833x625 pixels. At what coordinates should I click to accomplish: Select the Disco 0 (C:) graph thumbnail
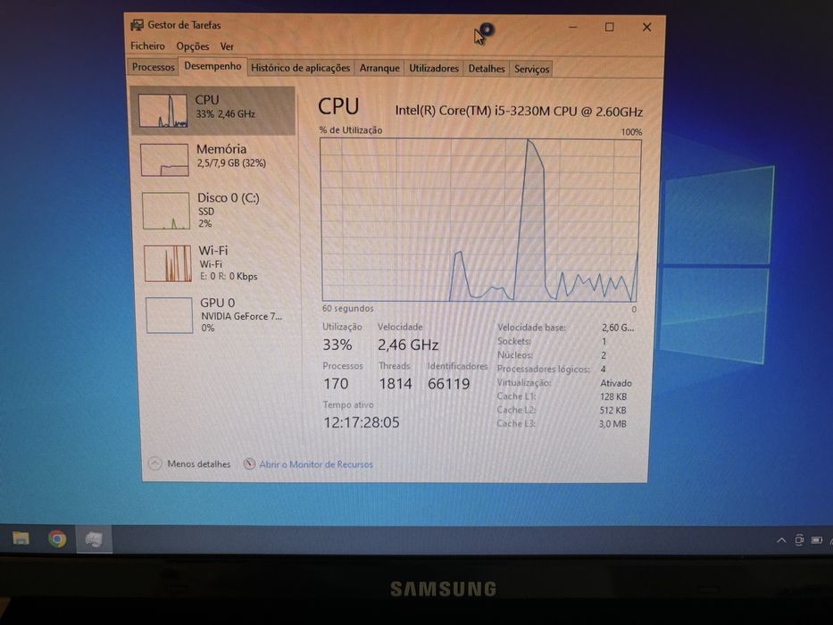point(166,211)
